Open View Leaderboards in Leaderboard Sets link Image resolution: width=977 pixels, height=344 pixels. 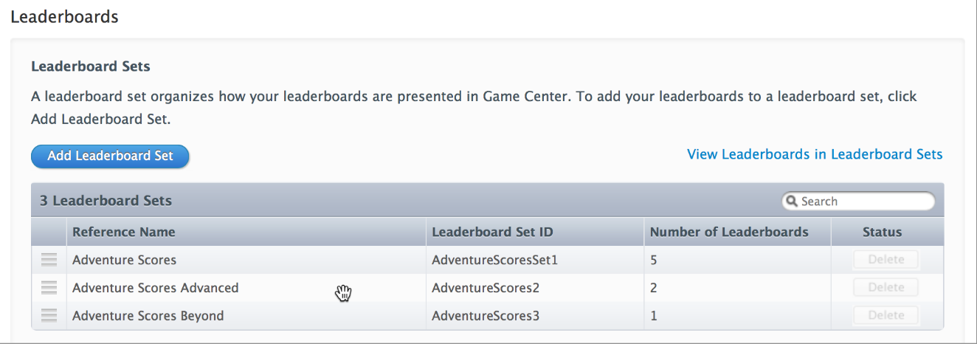(x=815, y=154)
